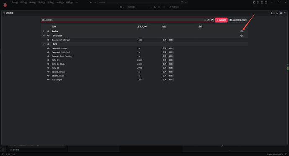The height and width of the screenshot is (156, 289).
Task: Open the dropdown next to the gear in toolbar
Action: [124, 7]
